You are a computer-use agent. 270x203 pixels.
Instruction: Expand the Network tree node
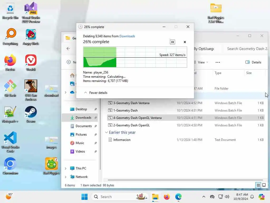pyautogui.click(x=66, y=177)
